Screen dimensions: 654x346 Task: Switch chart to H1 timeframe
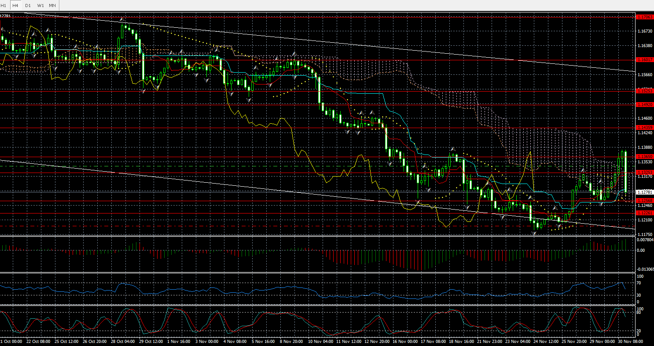point(4,5)
